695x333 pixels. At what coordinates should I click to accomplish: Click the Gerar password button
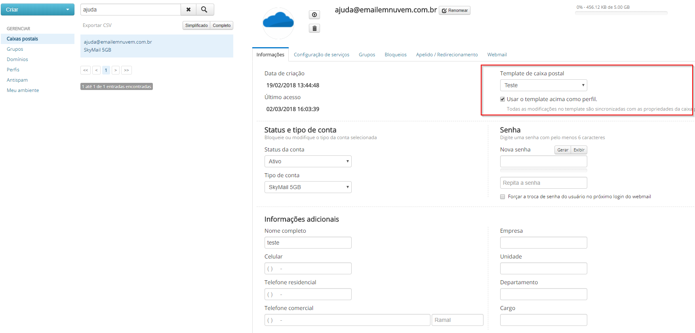point(562,150)
